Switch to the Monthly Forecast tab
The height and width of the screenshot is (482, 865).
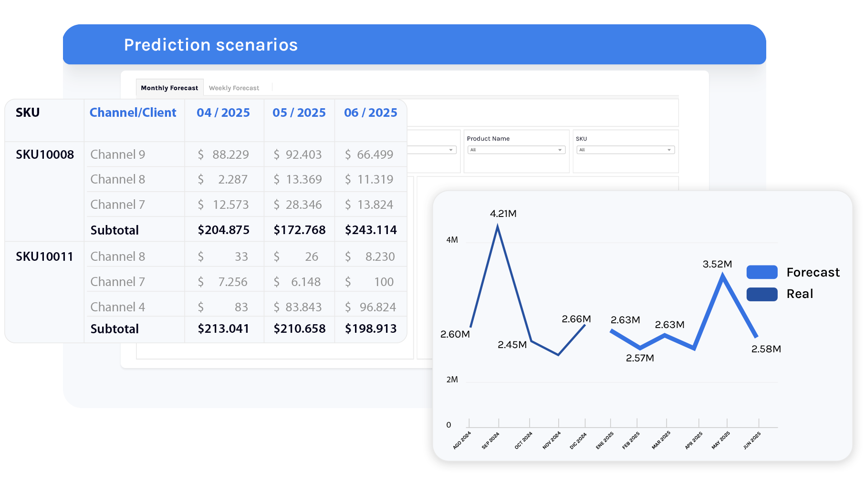pyautogui.click(x=169, y=88)
